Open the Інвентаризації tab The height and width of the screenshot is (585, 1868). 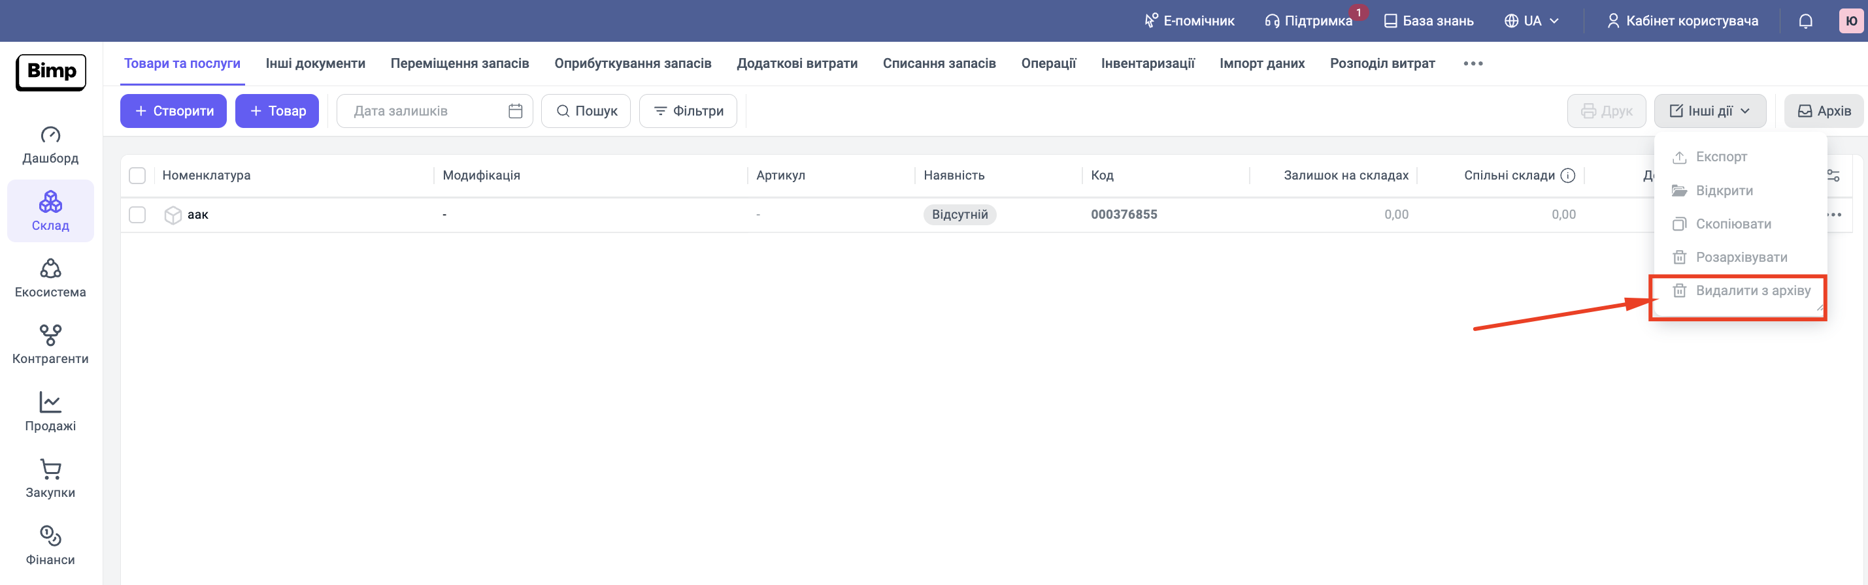(x=1148, y=64)
